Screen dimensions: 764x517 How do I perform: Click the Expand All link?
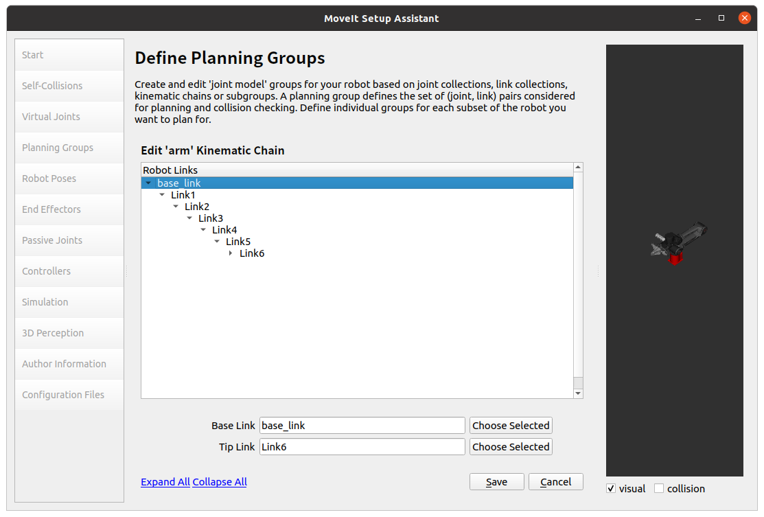point(165,482)
